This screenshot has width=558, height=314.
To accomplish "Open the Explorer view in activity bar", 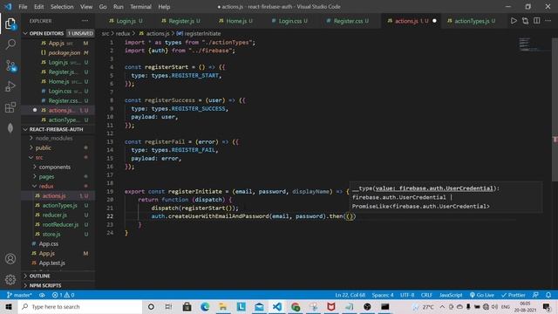I will 10,24.
